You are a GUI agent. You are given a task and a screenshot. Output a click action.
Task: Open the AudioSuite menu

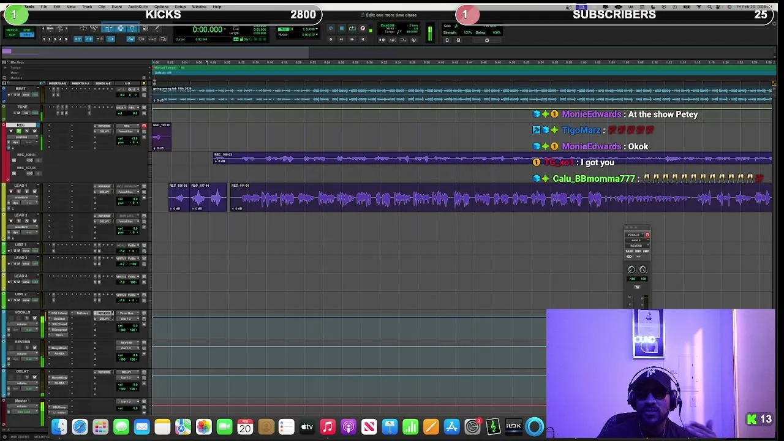pyautogui.click(x=138, y=6)
